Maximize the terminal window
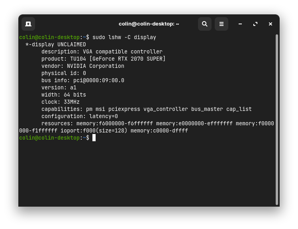This screenshot has height=229, width=298. click(255, 24)
